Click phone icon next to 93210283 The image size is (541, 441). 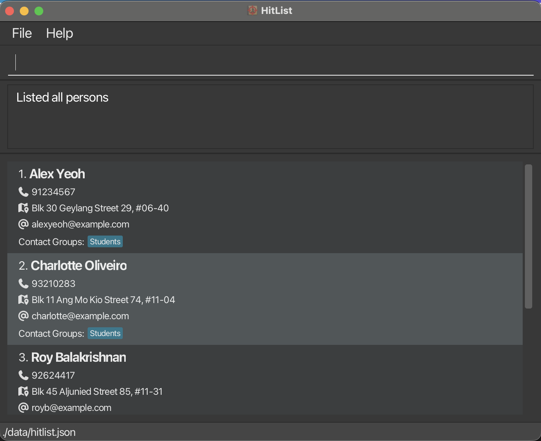23,283
